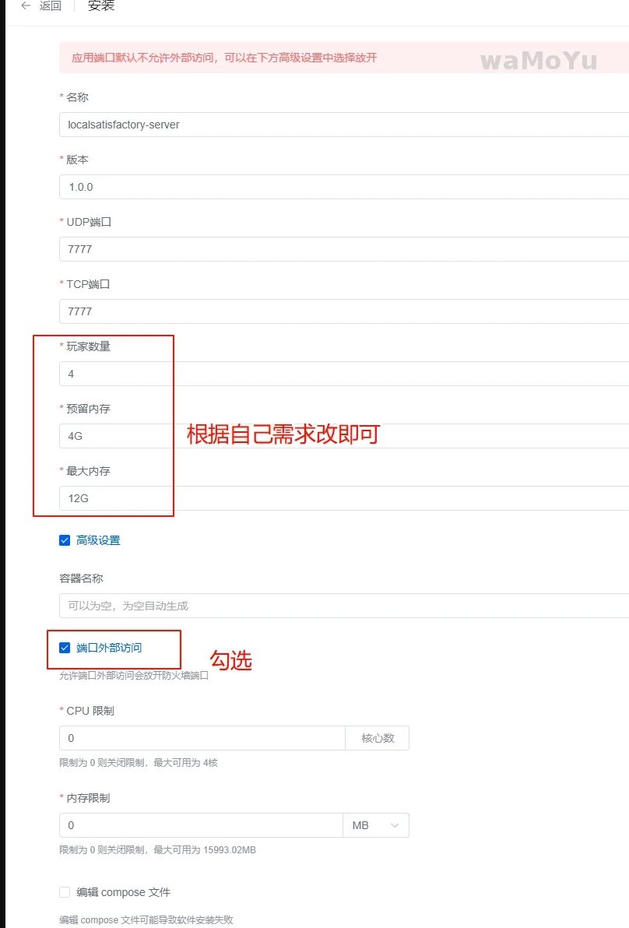The image size is (629, 928).
Task: Focus the 最大内存 field showing 12G
Action: [343, 498]
